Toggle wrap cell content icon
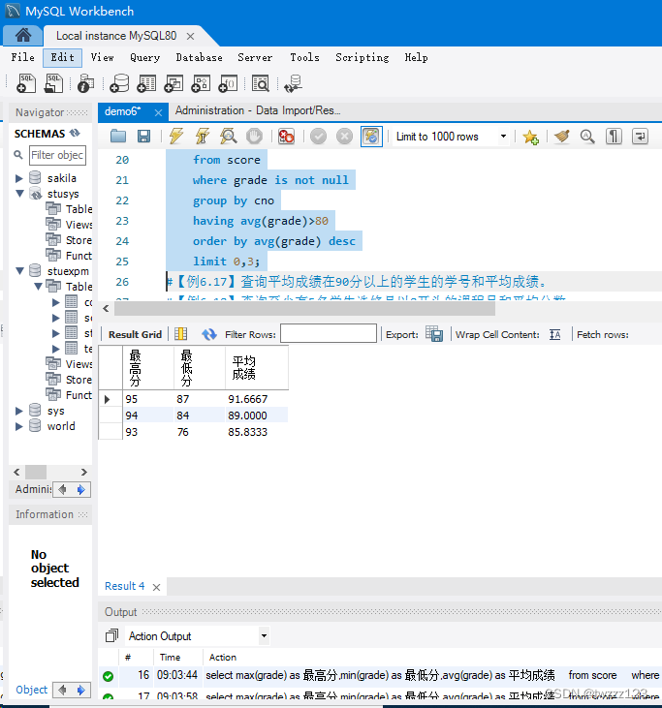 coord(555,334)
